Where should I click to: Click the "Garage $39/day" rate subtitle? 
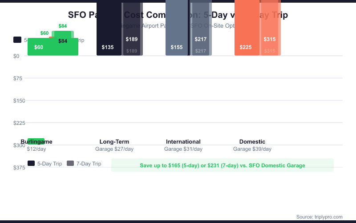252,149
